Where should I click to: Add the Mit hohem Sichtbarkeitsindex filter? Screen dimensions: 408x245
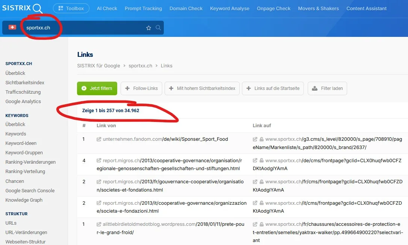202,88
